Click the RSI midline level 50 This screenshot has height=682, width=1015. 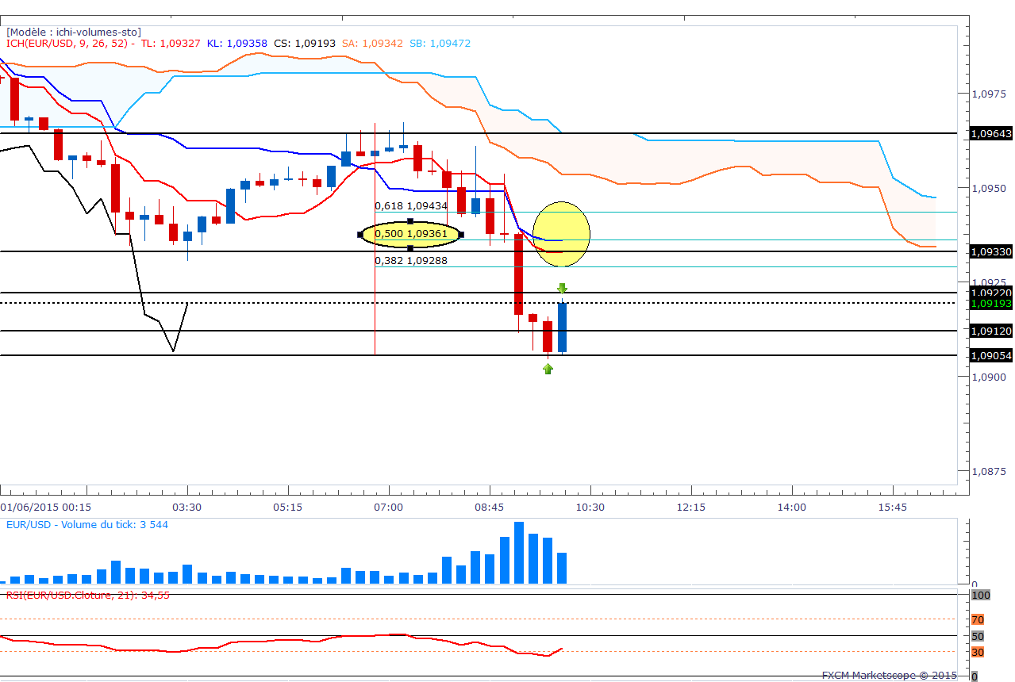tap(978, 636)
